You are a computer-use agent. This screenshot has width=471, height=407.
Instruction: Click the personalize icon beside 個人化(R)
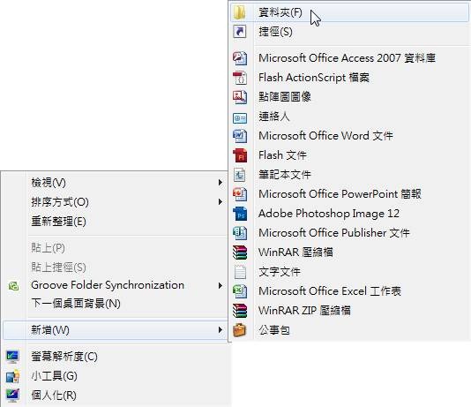(12, 396)
